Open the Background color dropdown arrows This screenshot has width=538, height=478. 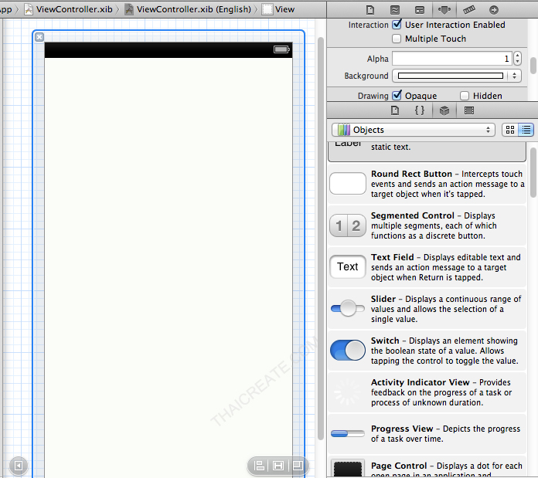click(x=514, y=76)
